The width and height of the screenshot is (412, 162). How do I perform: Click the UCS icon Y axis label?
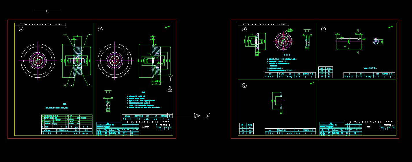171,78
